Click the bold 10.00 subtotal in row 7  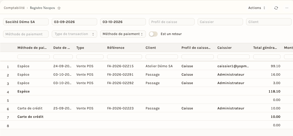coord(275,117)
